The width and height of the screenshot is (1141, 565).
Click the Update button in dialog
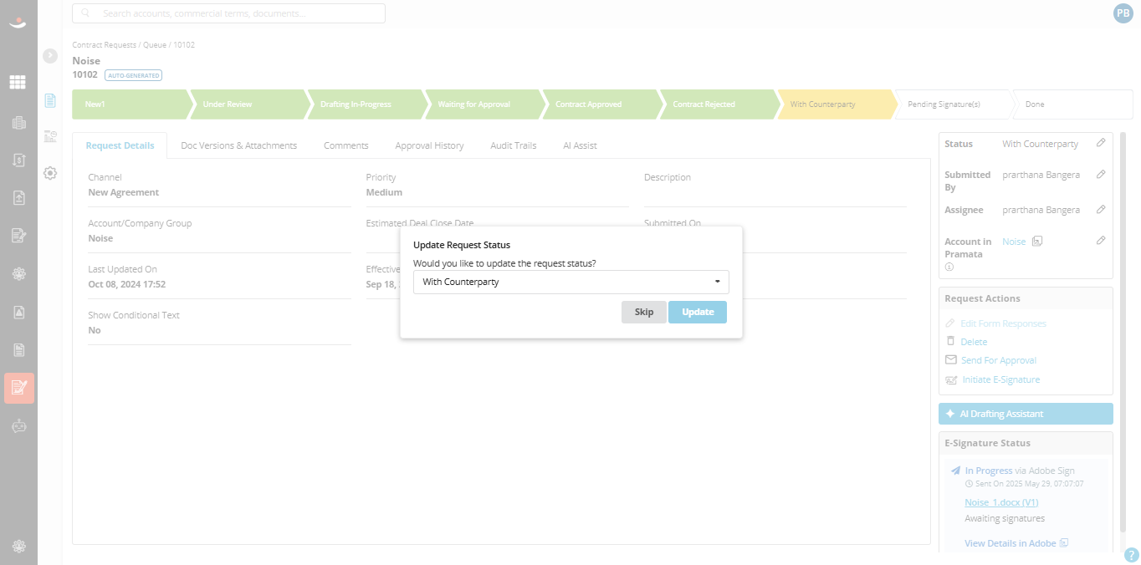698,312
